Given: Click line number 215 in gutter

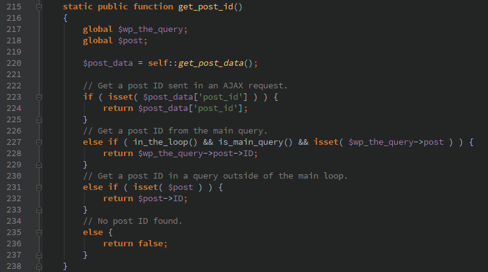Looking at the screenshot, I should [x=14, y=7].
